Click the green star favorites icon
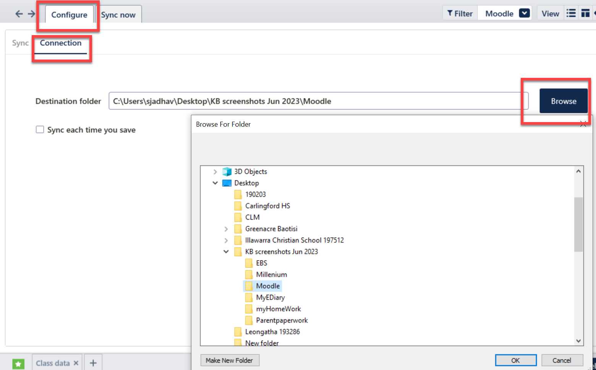 (18, 364)
